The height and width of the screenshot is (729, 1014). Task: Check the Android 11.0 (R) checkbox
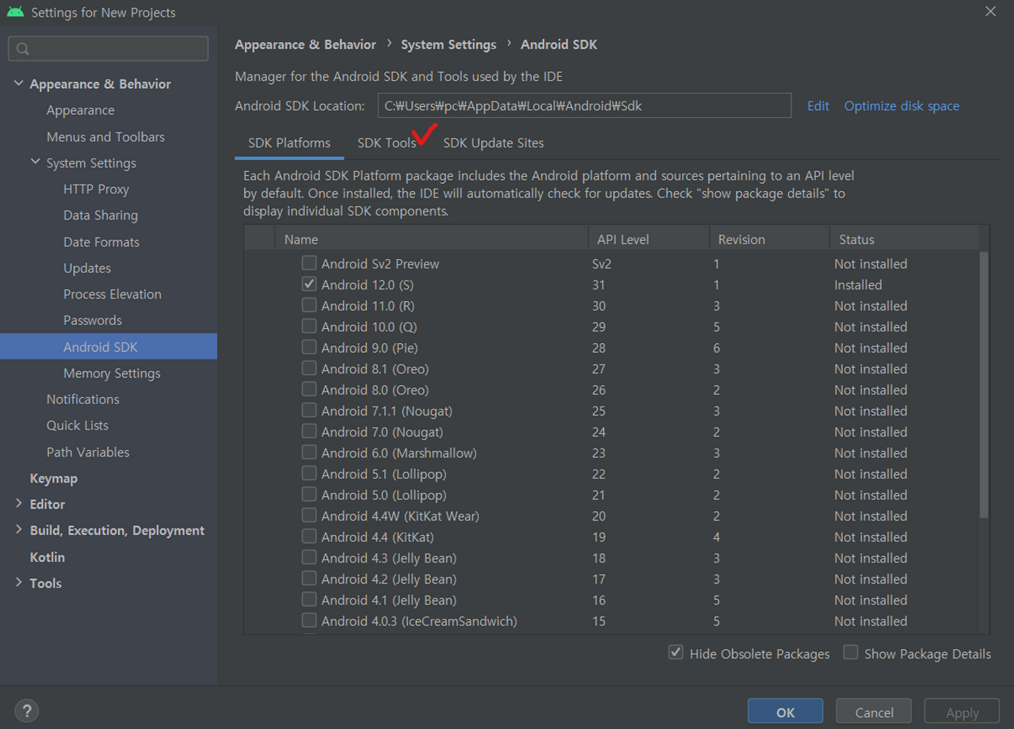coord(309,305)
